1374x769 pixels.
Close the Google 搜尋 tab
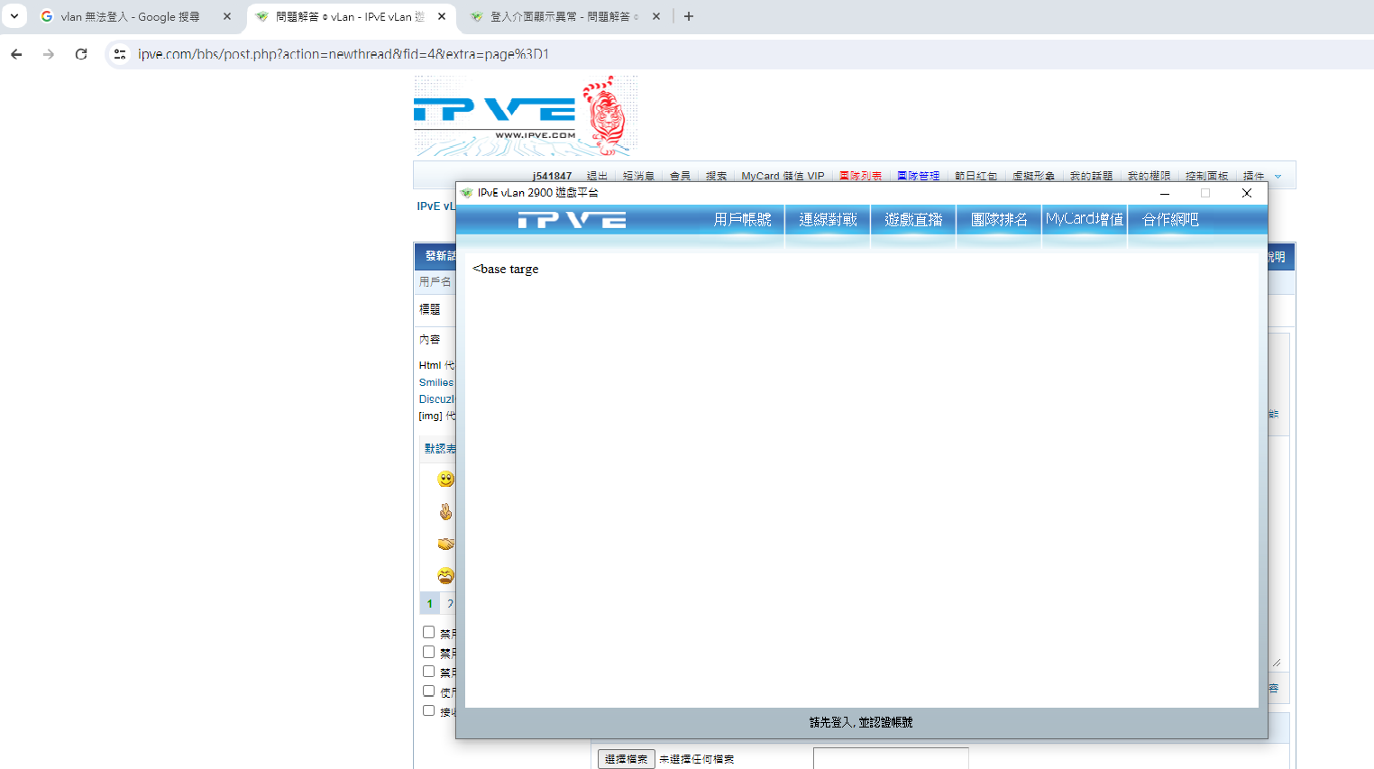click(x=227, y=16)
